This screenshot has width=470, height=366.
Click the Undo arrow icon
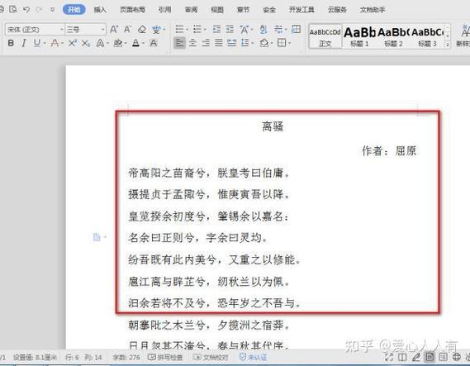coord(26,9)
